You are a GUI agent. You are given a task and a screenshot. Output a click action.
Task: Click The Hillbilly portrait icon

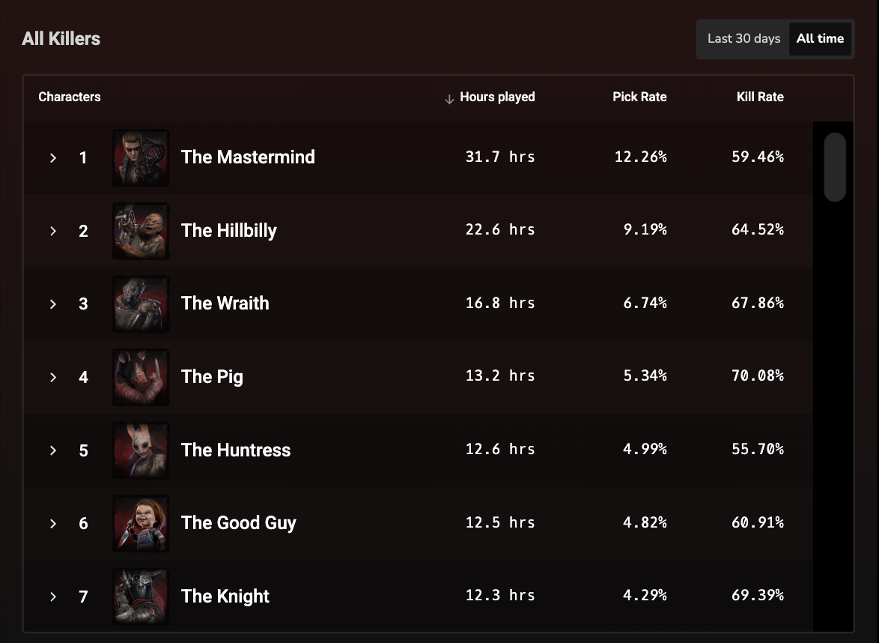tap(141, 231)
